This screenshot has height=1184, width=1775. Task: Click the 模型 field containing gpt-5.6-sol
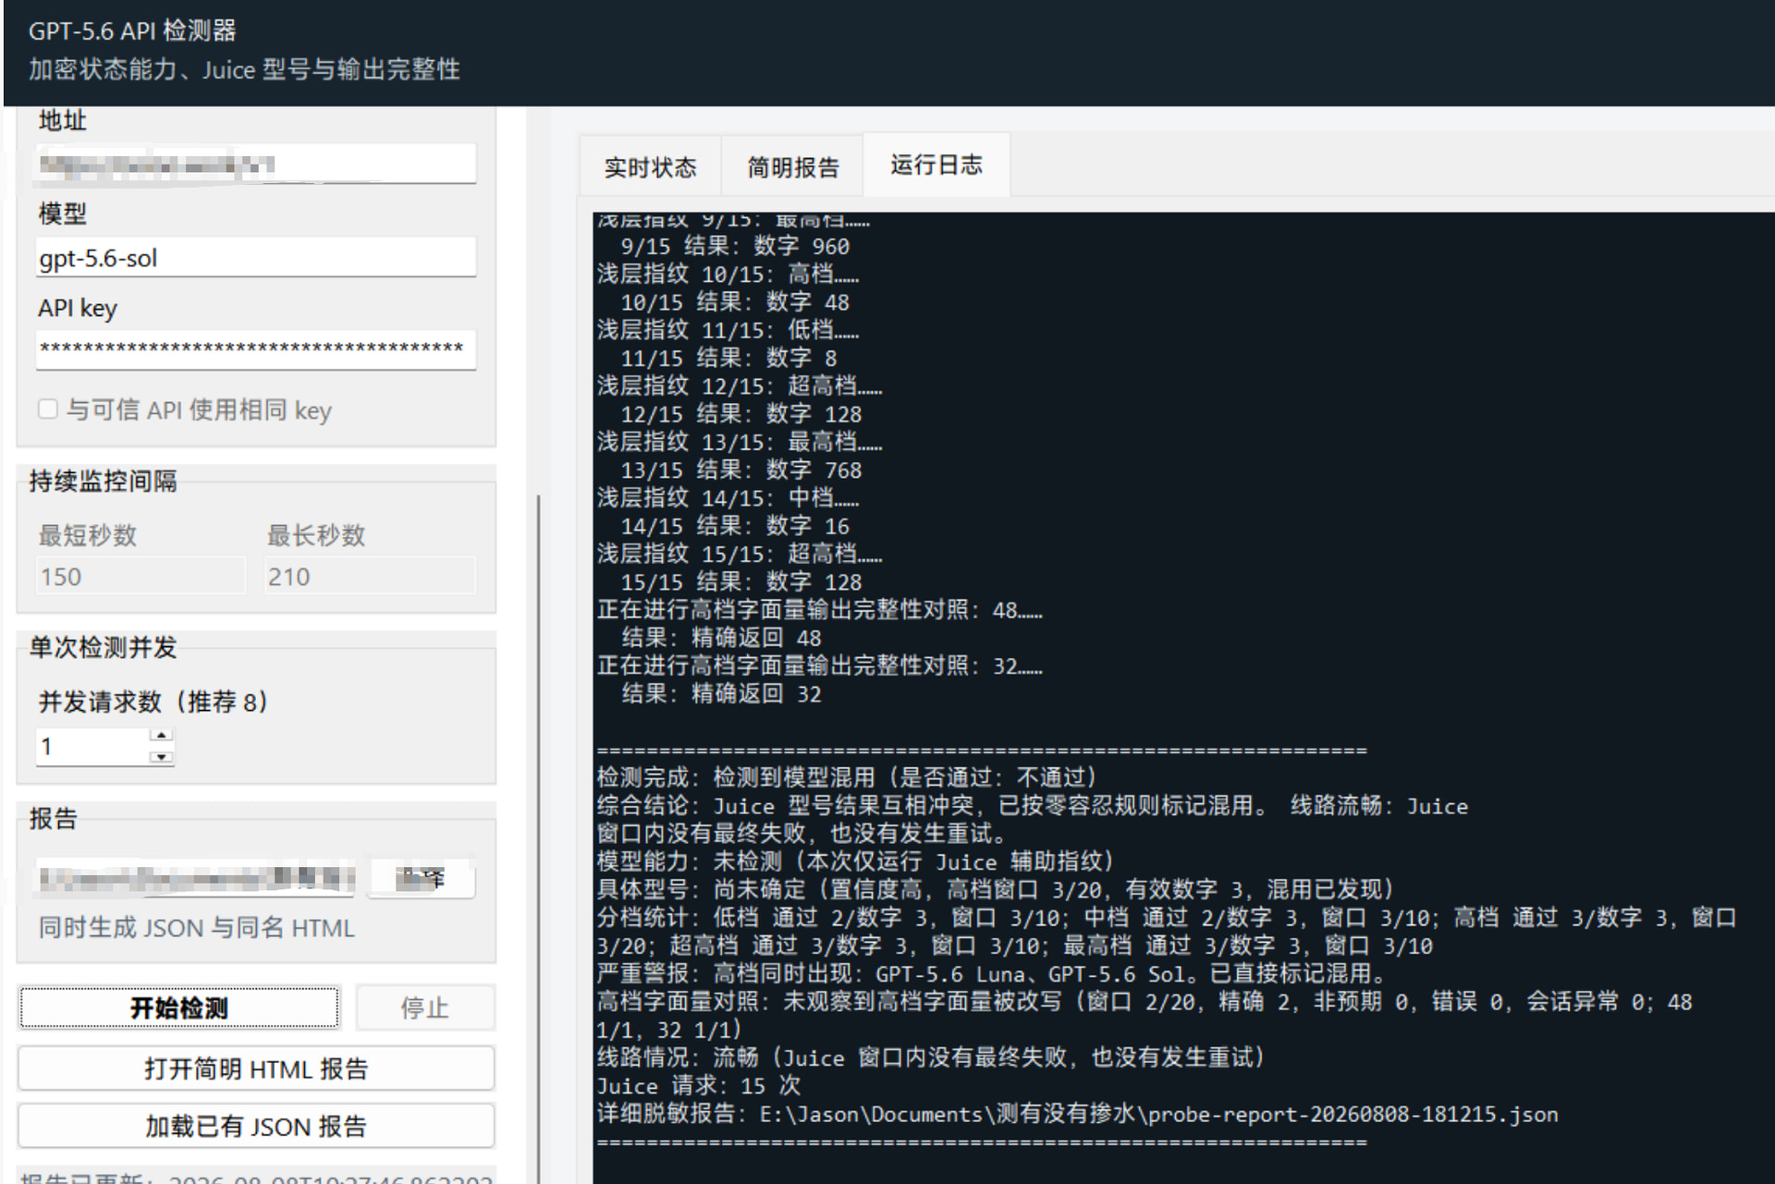click(256, 258)
